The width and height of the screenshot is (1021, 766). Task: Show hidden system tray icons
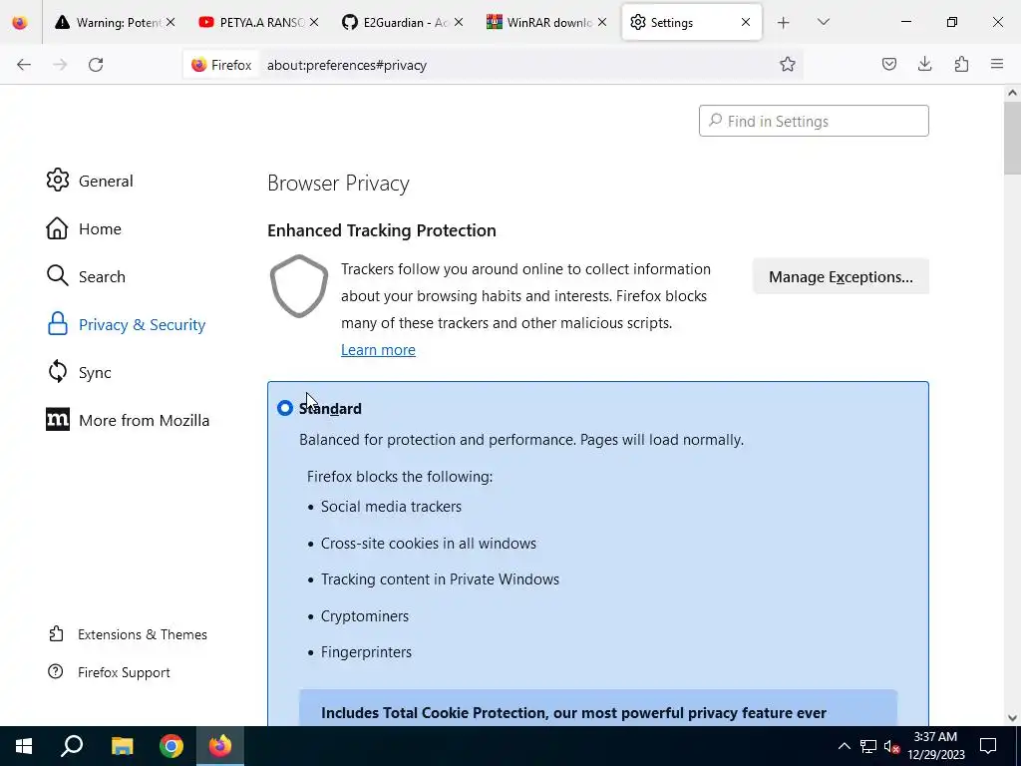(x=844, y=746)
